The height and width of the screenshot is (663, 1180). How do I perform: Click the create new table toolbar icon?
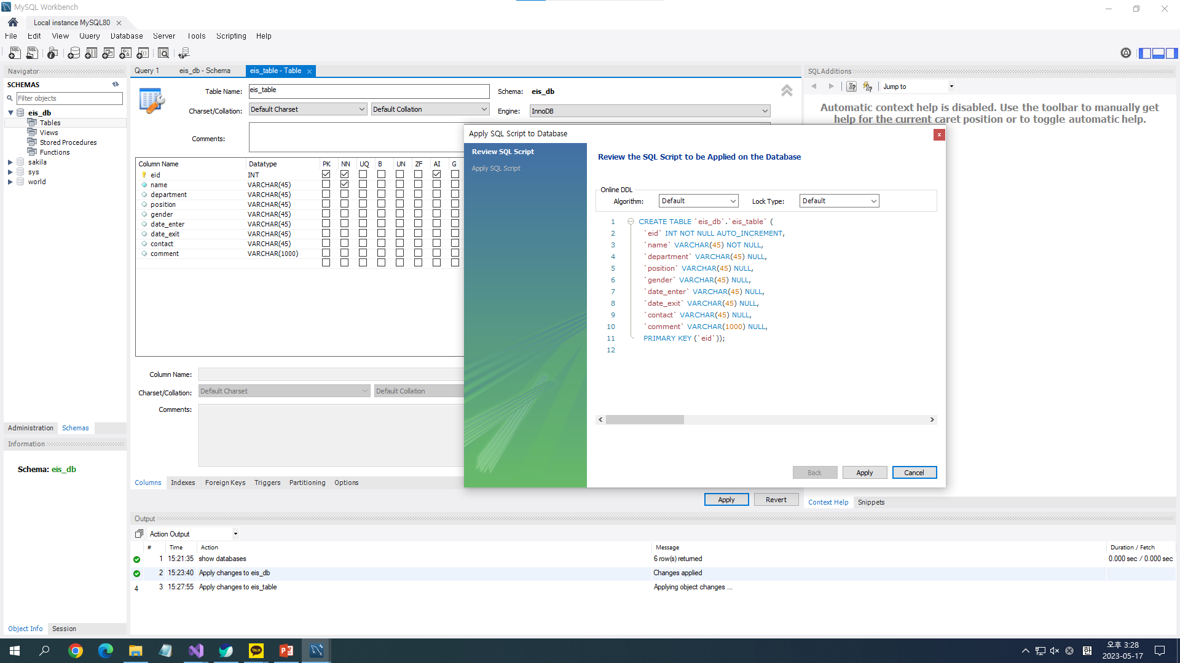(x=91, y=53)
